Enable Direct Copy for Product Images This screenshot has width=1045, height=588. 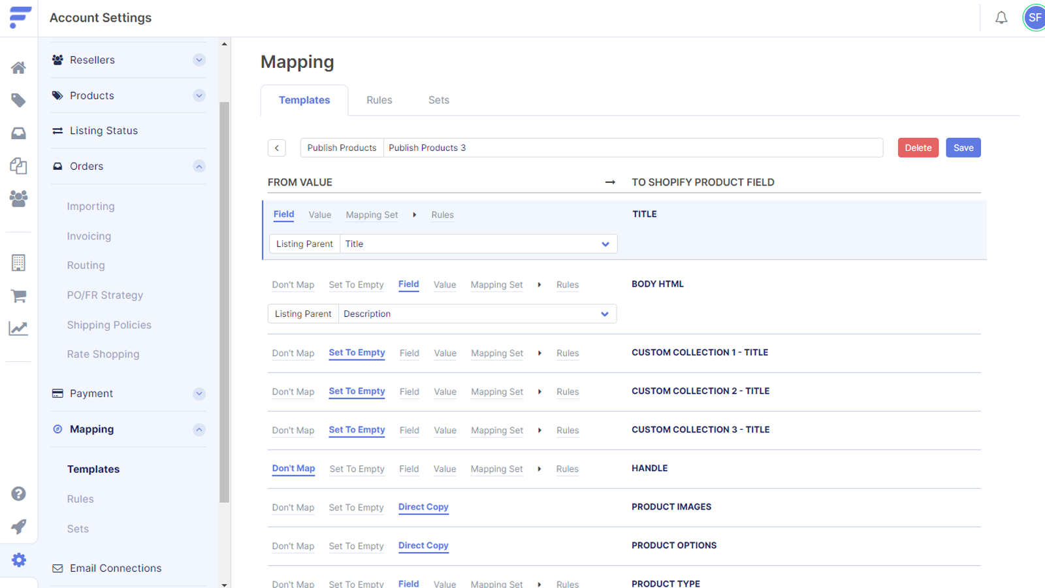(x=423, y=507)
